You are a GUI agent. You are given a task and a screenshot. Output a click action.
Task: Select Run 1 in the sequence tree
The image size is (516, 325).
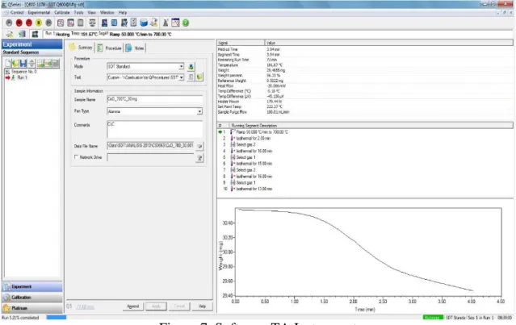click(x=22, y=77)
